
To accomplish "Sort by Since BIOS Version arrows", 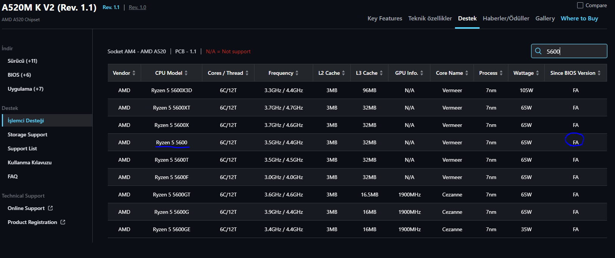I will point(599,73).
